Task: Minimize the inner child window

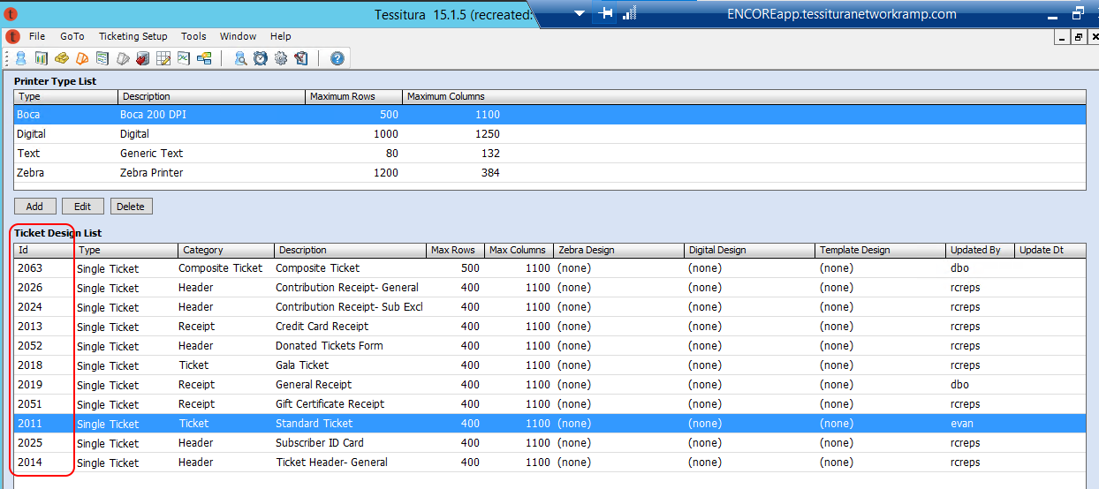Action: click(x=1063, y=37)
